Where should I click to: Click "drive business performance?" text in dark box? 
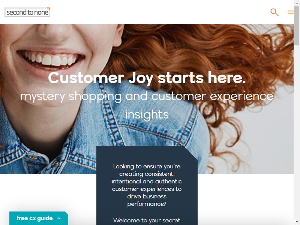tap(147, 200)
